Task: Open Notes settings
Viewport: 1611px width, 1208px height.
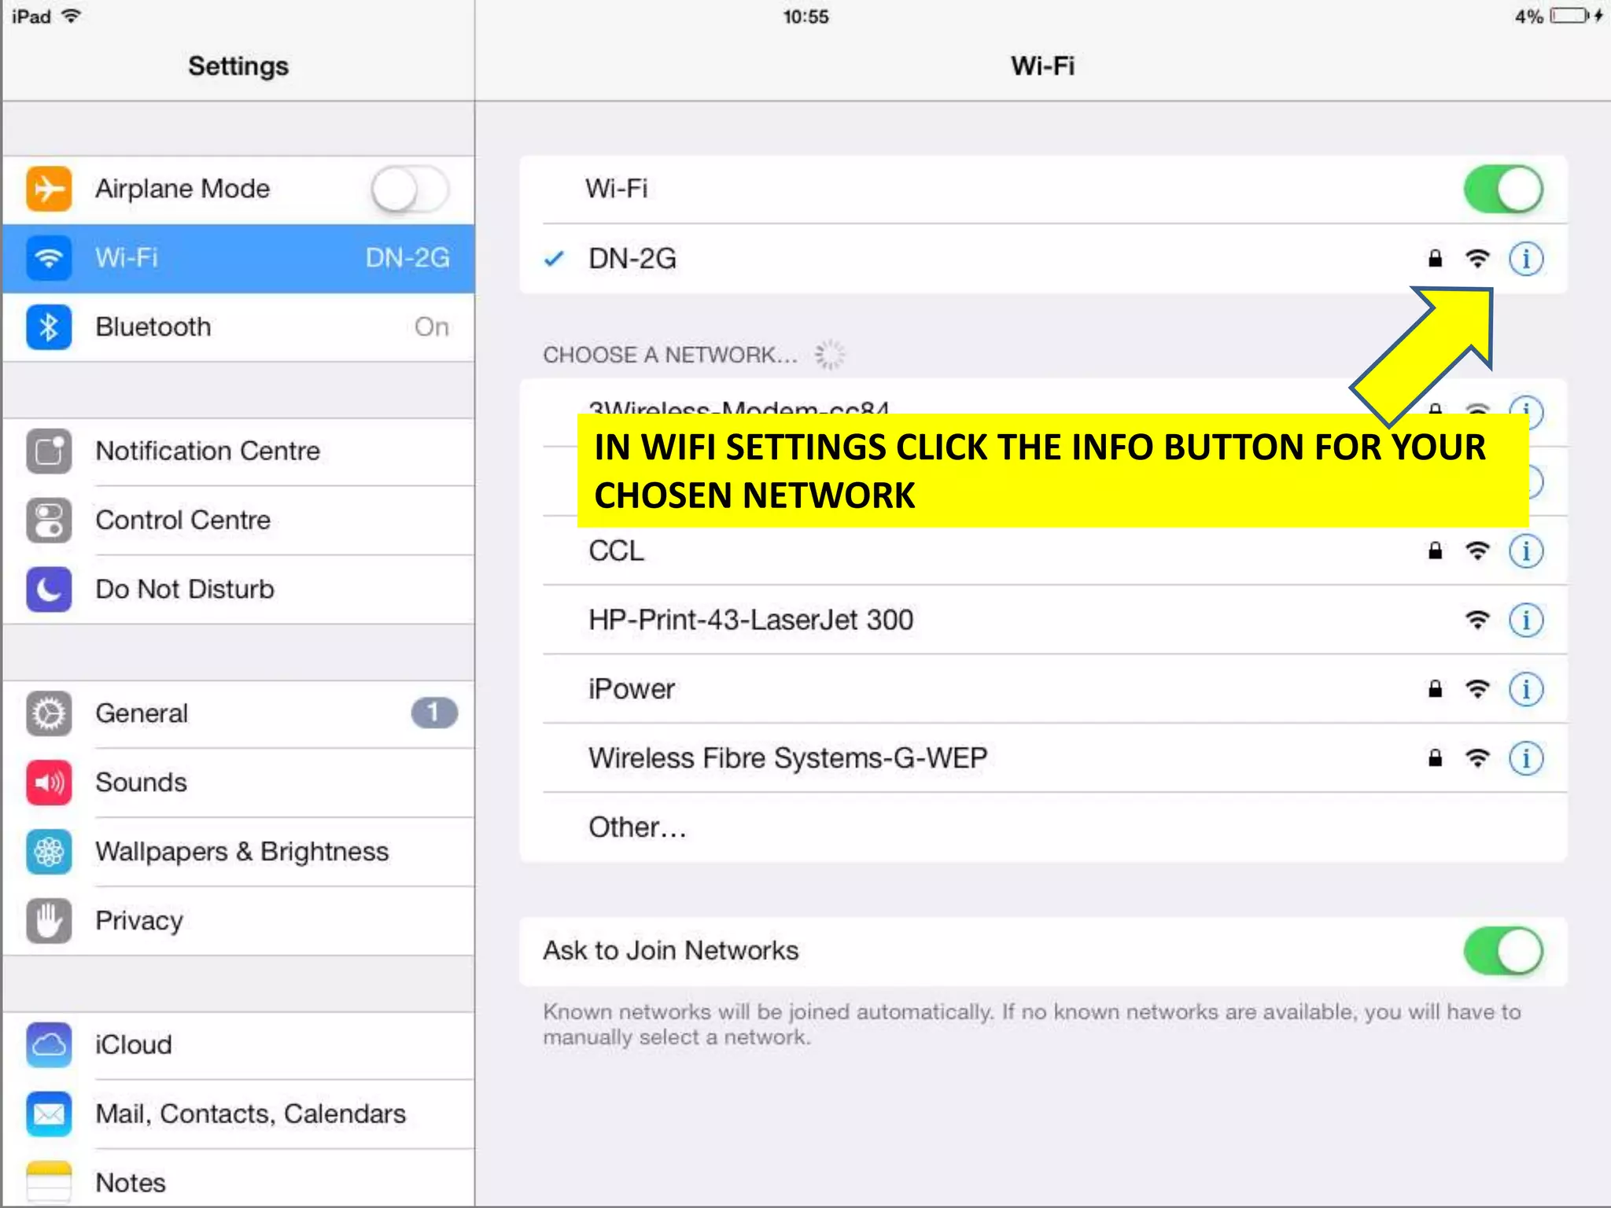Action: pyautogui.click(x=238, y=1179)
